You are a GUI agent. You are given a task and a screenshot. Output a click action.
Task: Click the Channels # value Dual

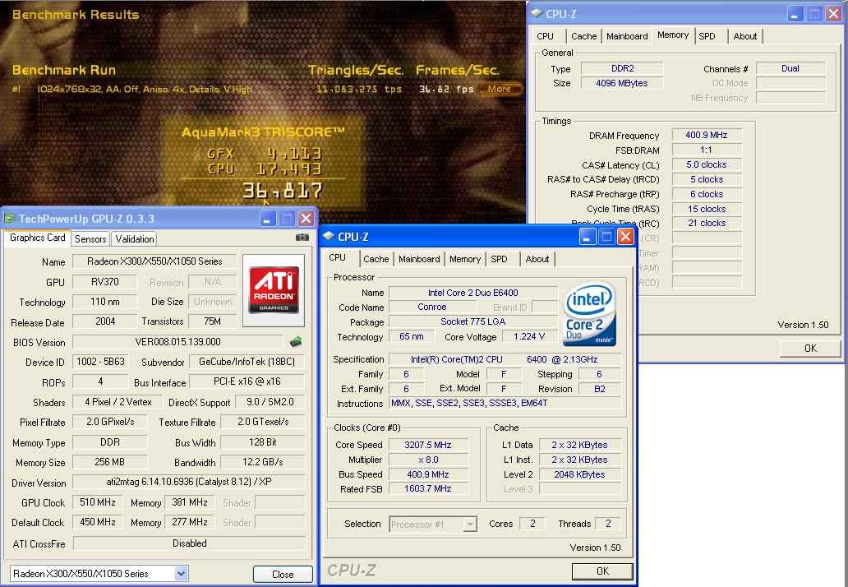coord(790,68)
